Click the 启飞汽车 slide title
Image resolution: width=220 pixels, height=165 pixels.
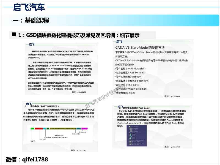pyautogui.click(x=29, y=7)
